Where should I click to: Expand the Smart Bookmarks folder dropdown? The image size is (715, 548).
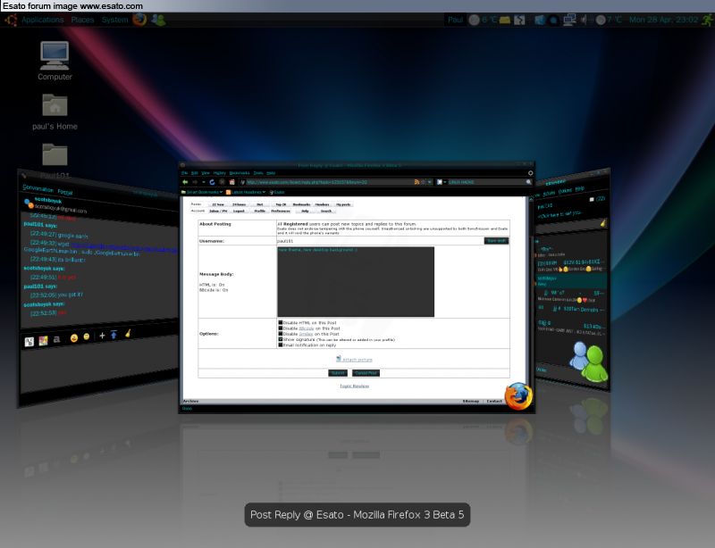coord(221,192)
